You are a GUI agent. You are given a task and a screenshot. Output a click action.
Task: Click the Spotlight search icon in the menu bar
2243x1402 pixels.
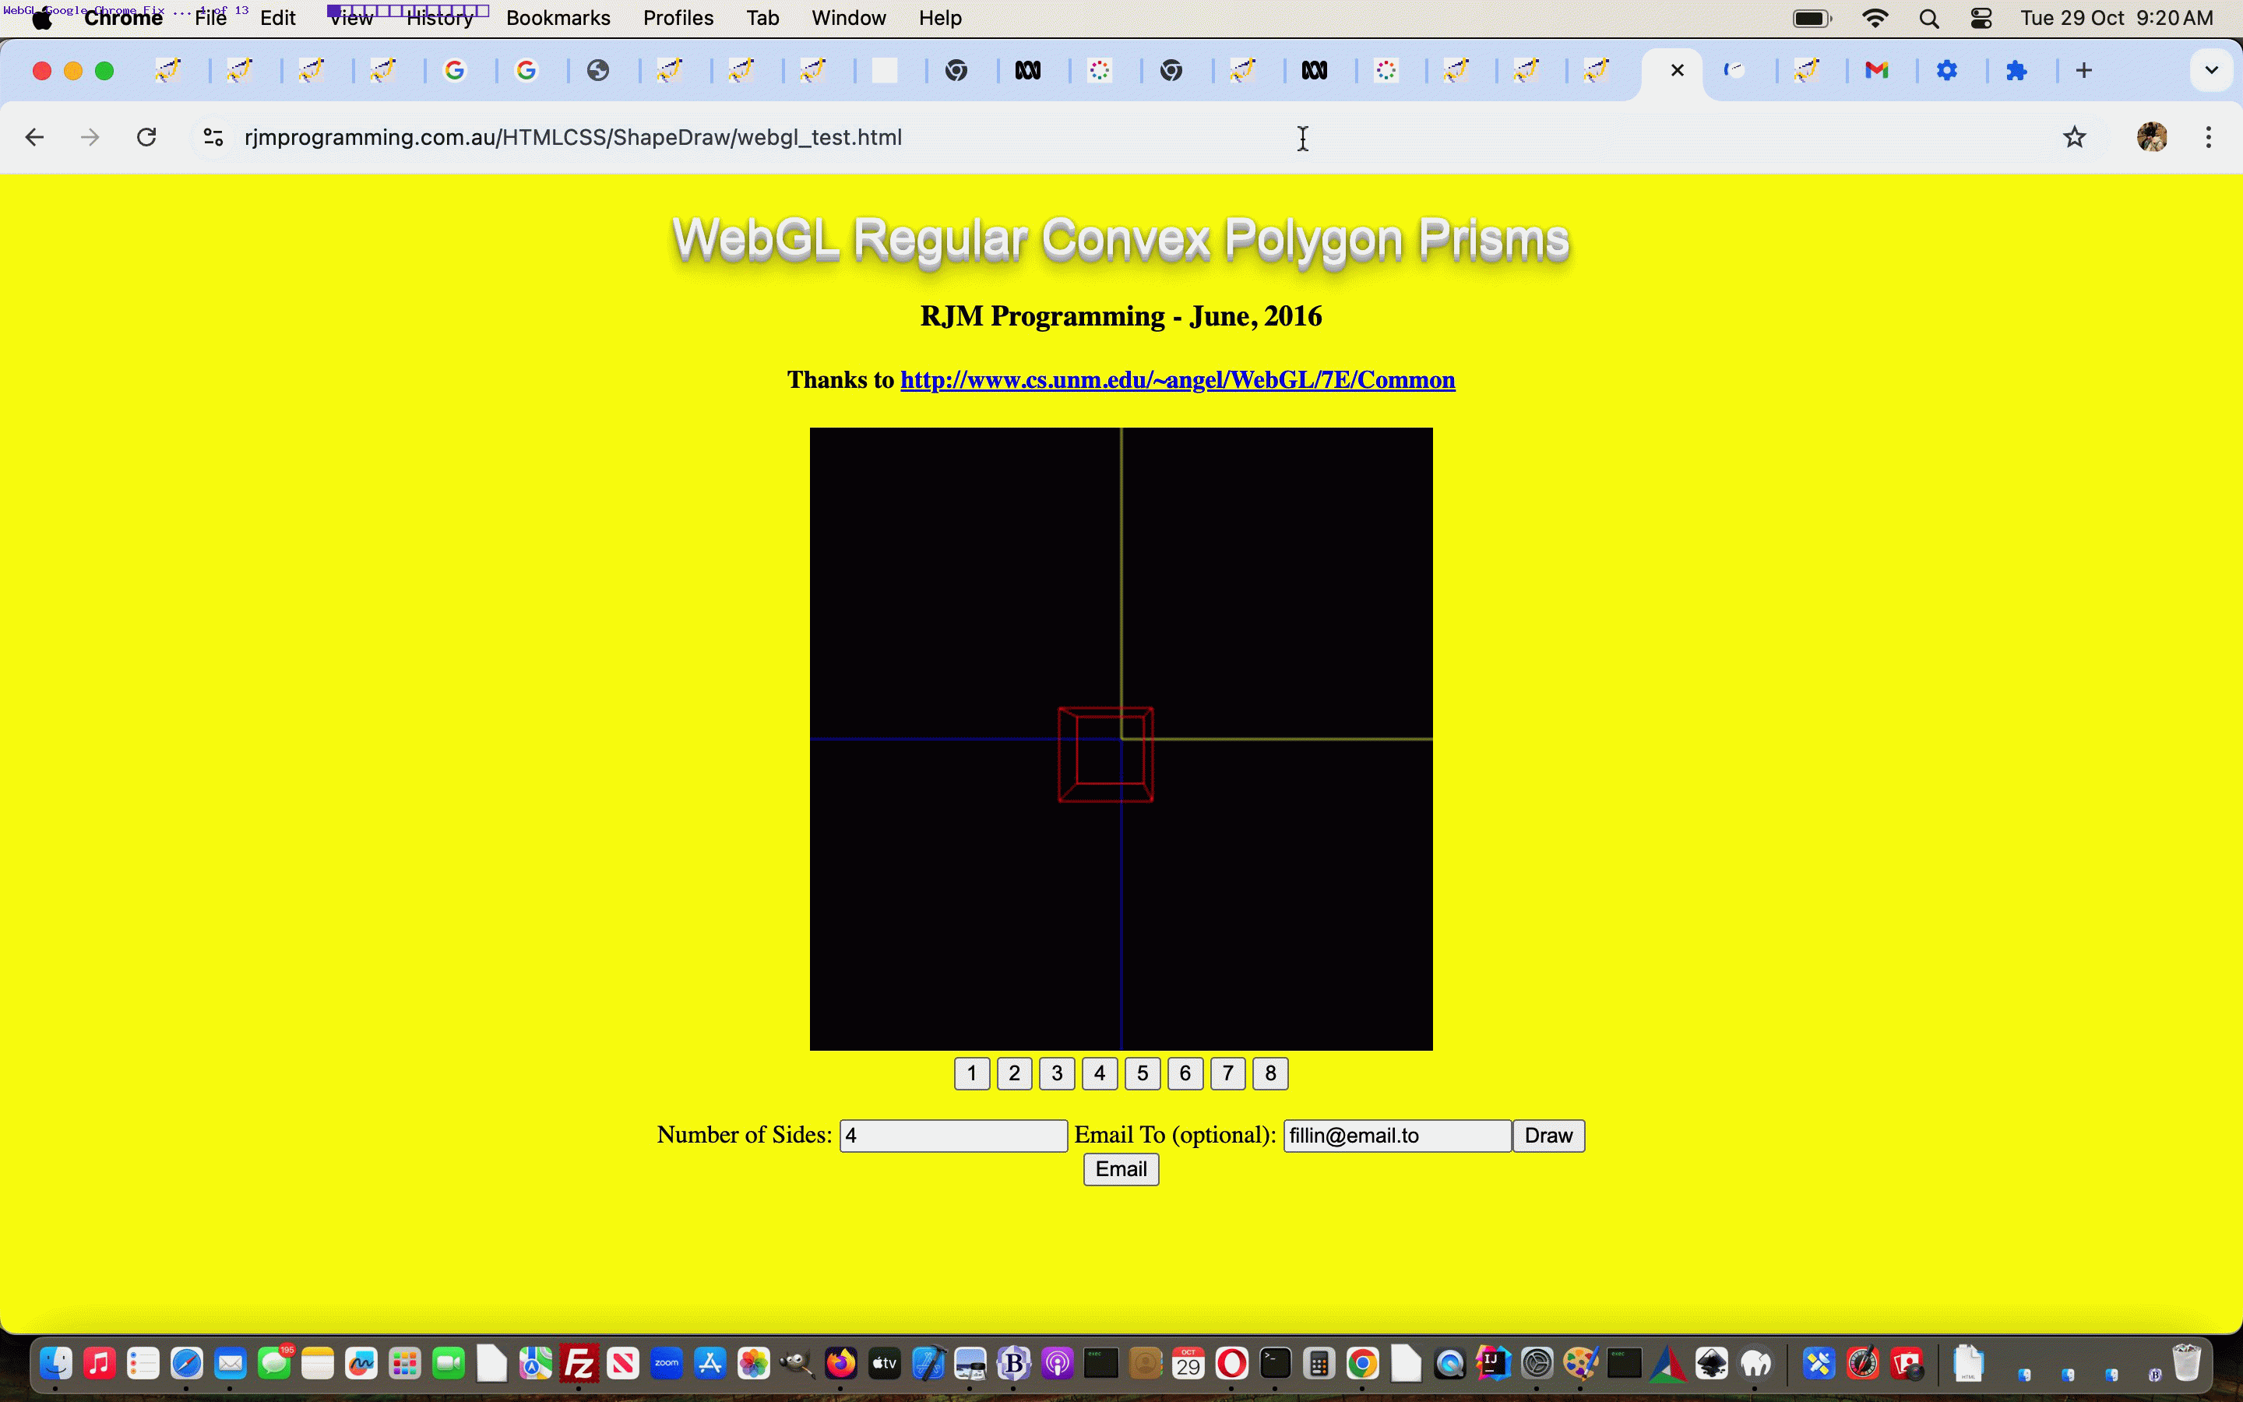point(1929,19)
